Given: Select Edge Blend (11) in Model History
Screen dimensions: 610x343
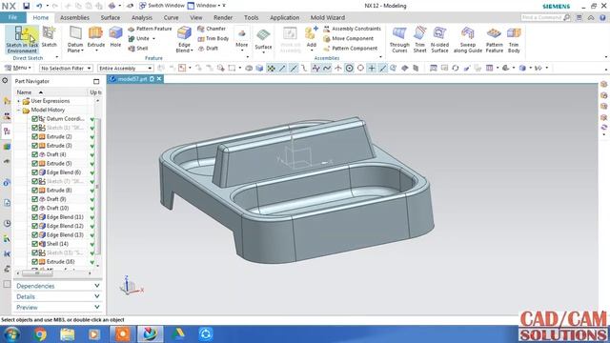Looking at the screenshot, I should click(x=65, y=217).
